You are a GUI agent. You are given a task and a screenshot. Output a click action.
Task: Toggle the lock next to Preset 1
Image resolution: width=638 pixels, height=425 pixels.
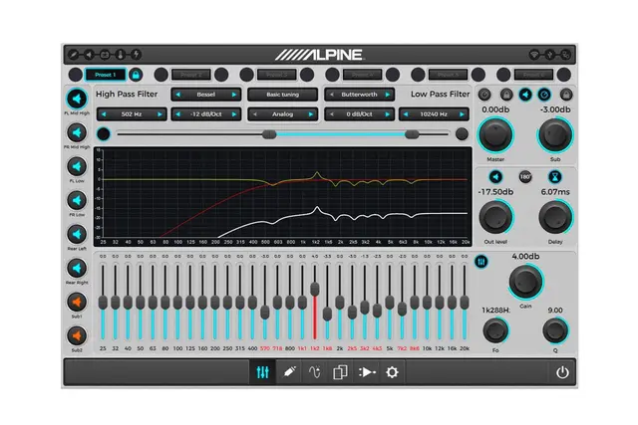136,75
